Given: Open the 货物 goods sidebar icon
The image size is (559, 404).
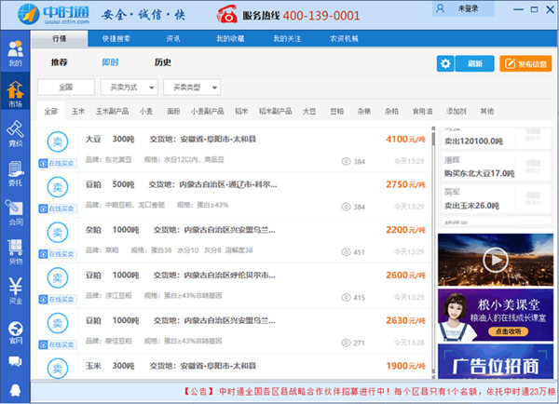Looking at the screenshot, I should 15,251.
